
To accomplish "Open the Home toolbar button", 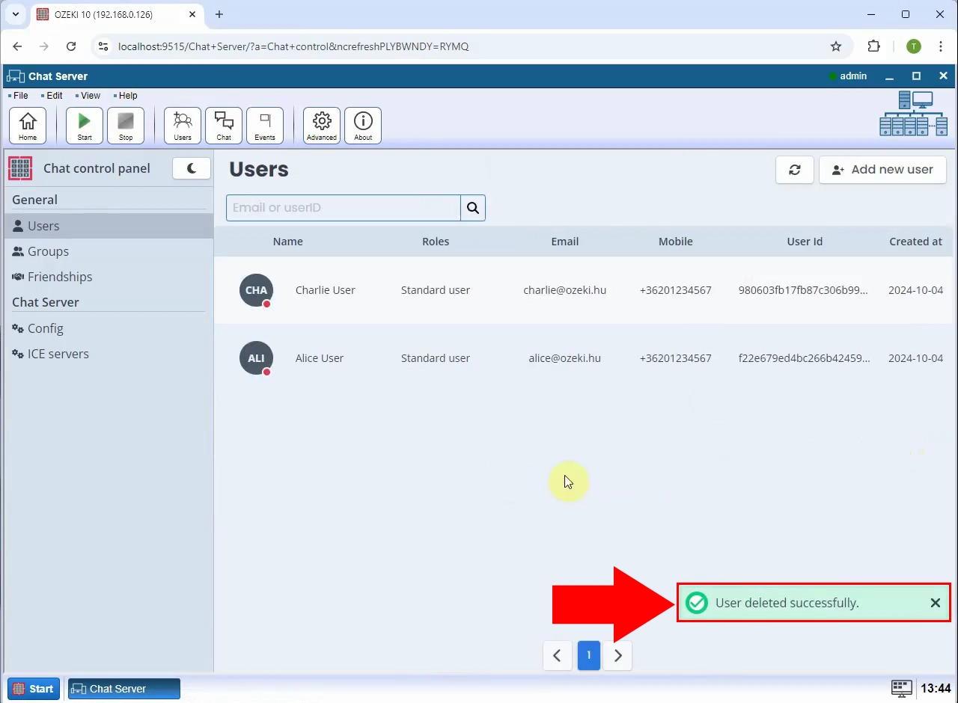I will click(28, 126).
